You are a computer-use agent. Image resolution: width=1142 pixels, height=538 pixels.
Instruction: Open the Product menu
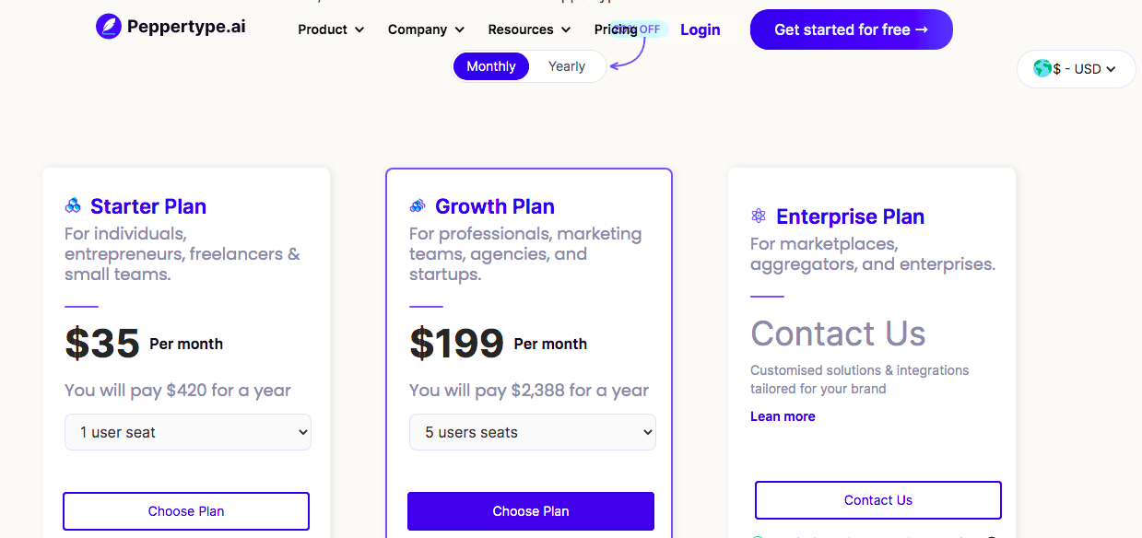click(x=331, y=29)
